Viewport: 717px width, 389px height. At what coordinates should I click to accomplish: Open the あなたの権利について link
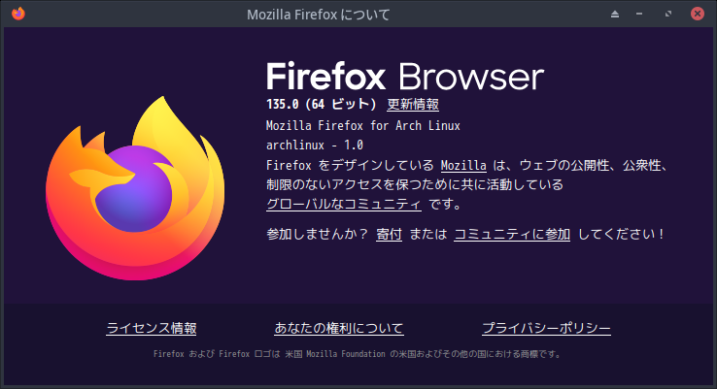pos(339,328)
